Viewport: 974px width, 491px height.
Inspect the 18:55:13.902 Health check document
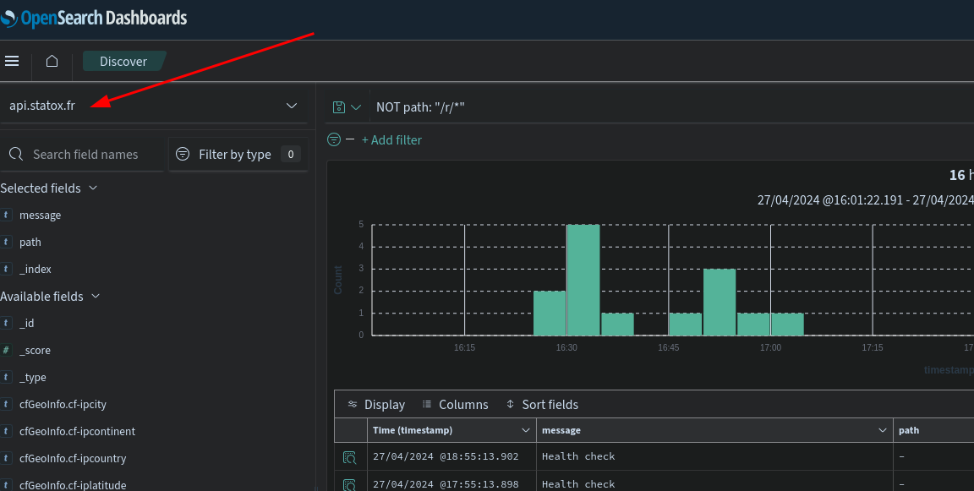point(350,457)
